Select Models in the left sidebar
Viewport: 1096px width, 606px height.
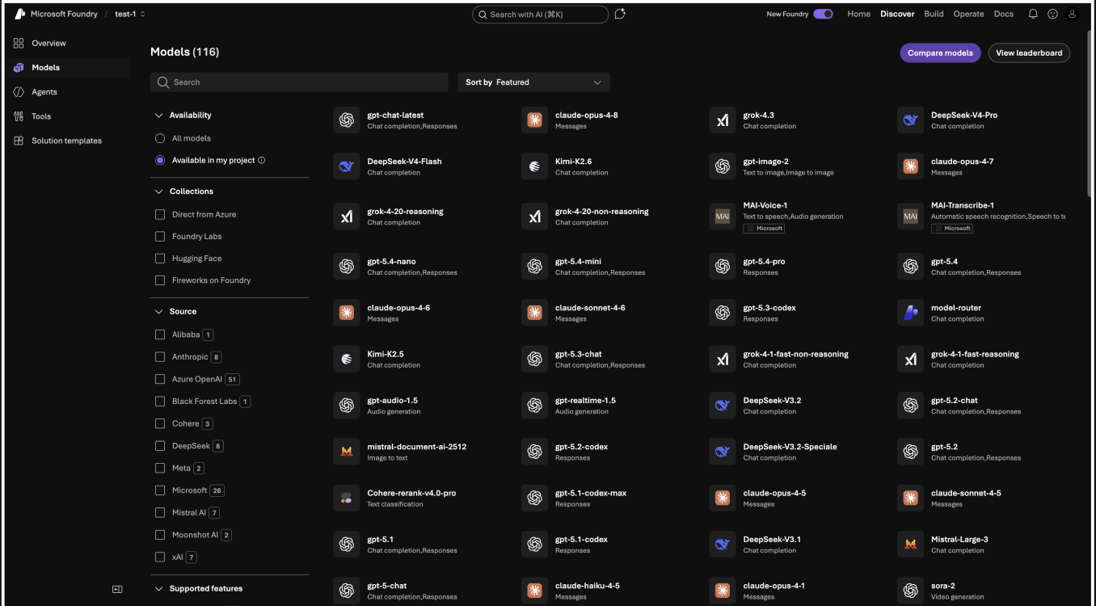(70, 68)
